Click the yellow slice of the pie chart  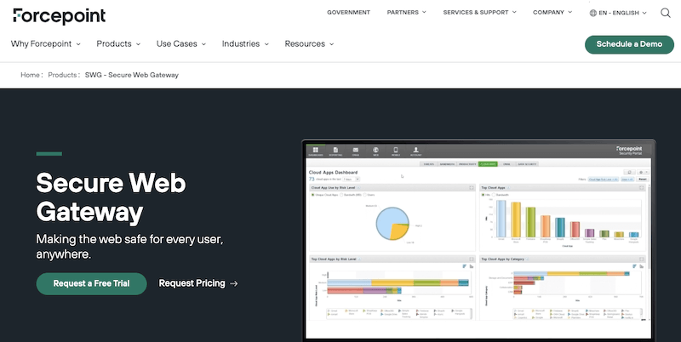click(398, 232)
